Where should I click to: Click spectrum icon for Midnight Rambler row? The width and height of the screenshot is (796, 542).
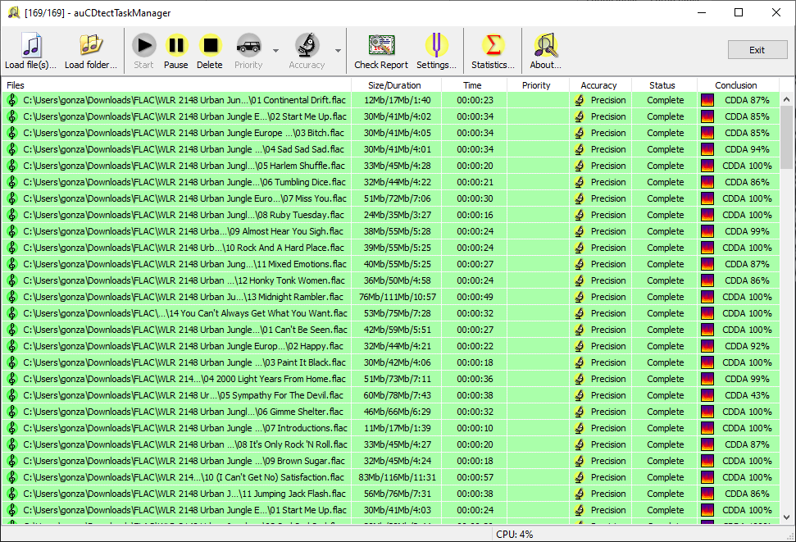tap(707, 297)
